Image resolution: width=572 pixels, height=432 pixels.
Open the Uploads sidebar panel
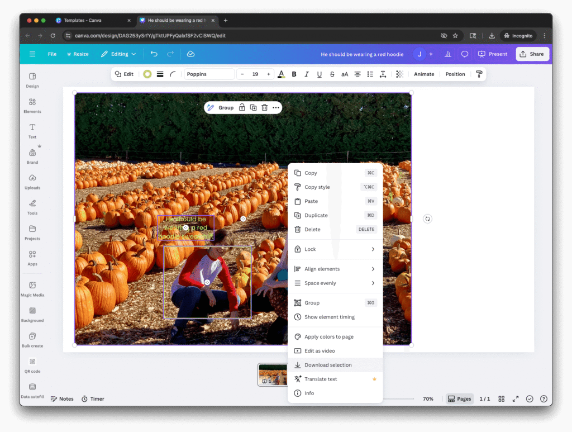(x=32, y=181)
